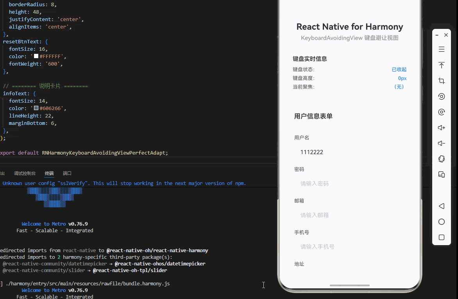This screenshot has height=299, width=458.
Task: Click the #606266 color swatch in code
Action: click(36, 108)
